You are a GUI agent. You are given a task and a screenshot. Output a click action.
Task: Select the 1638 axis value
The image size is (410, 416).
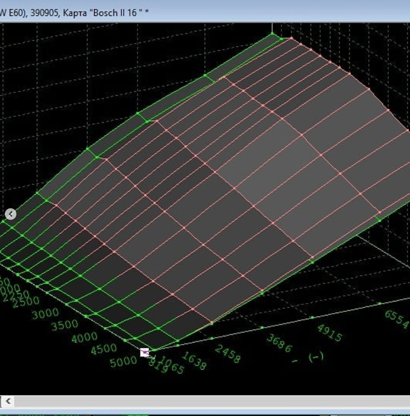(195, 361)
